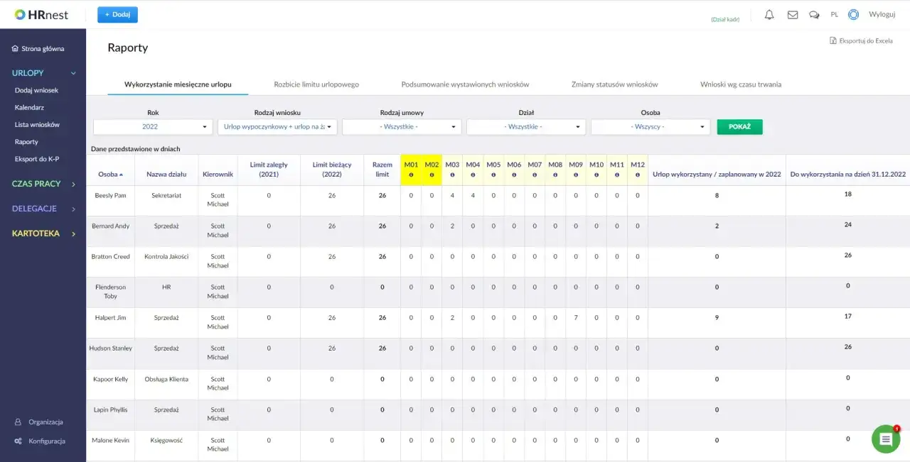Click the info icon under M03 column
Screen dimensions: 910x462
452,175
